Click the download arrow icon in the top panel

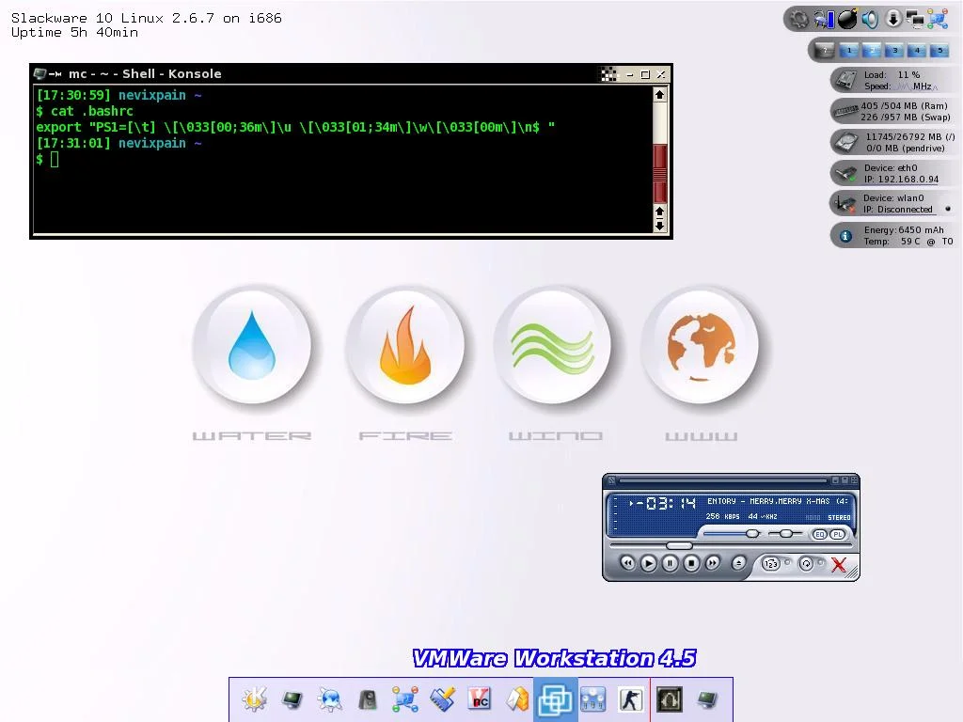pos(893,20)
